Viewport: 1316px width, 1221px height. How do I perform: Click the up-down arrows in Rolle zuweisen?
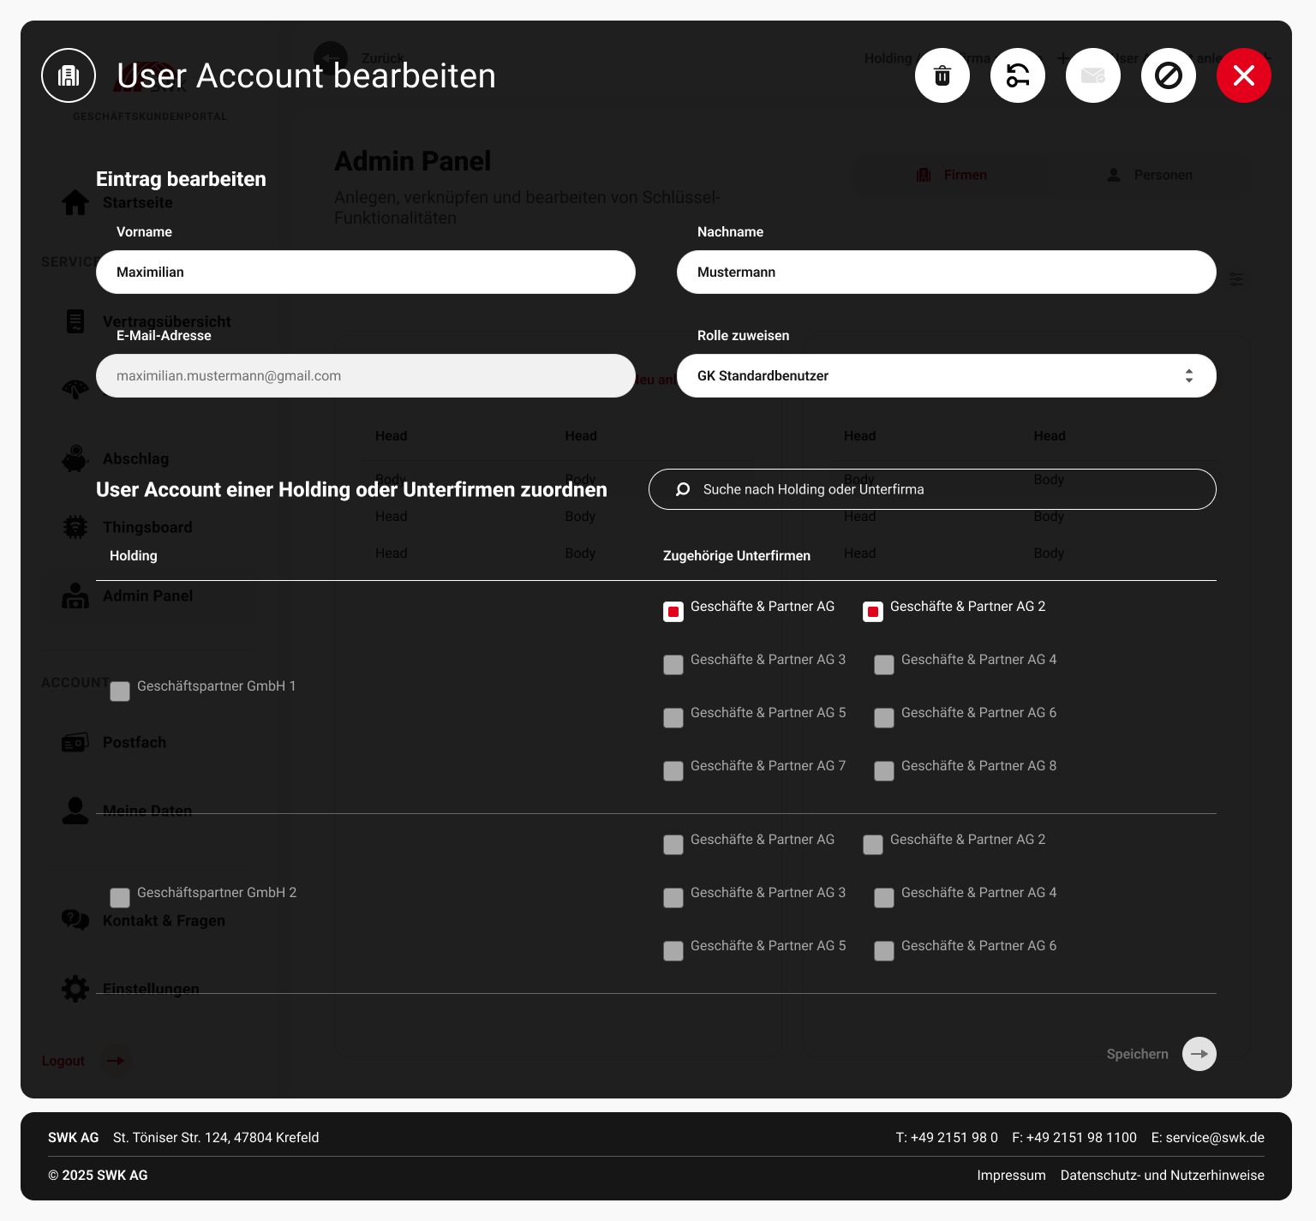click(x=1189, y=375)
